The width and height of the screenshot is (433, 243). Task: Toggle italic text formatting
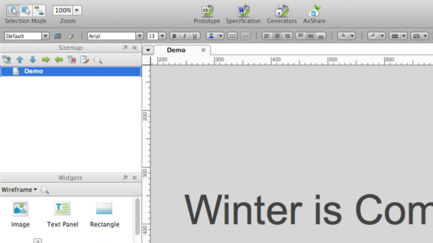point(185,36)
